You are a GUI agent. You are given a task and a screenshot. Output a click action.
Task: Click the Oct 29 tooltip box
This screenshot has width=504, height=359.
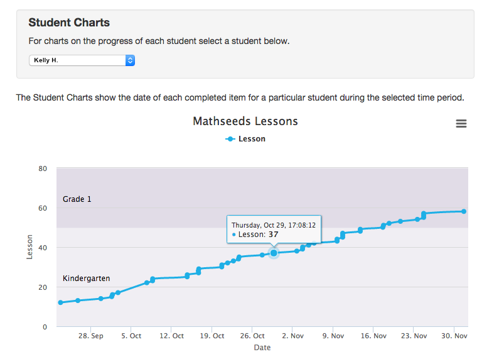273,229
